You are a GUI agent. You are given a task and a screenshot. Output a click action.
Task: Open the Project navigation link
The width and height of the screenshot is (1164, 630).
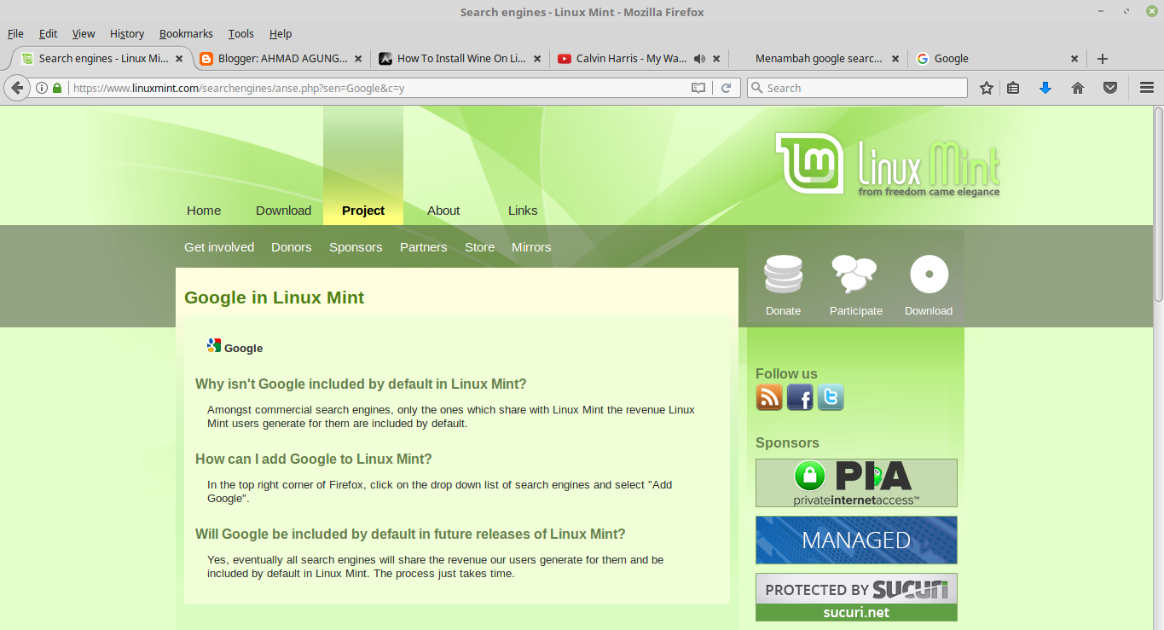[363, 211]
